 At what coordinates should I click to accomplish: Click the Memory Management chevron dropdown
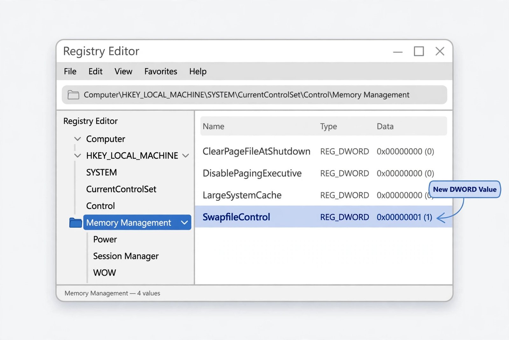click(185, 222)
